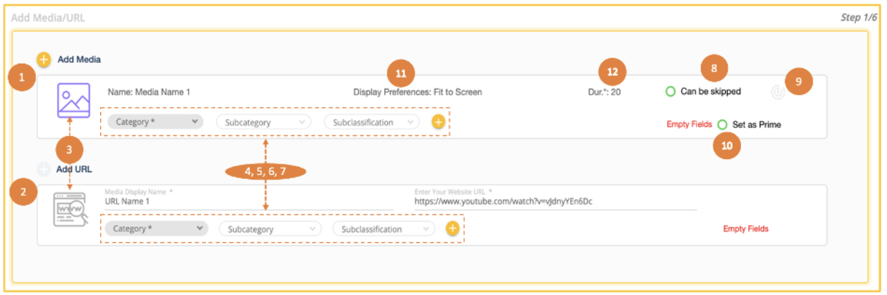
Task: Click the Media Display Name field
Action: coord(249,201)
